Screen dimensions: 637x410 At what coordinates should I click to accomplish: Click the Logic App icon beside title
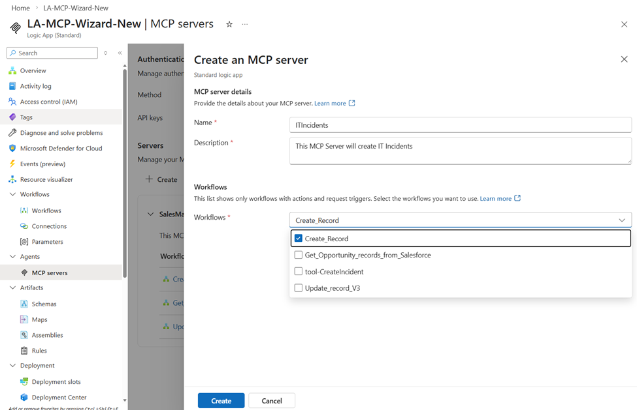click(x=16, y=27)
